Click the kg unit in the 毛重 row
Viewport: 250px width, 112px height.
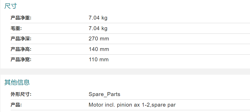pyautogui.click(x=105, y=29)
